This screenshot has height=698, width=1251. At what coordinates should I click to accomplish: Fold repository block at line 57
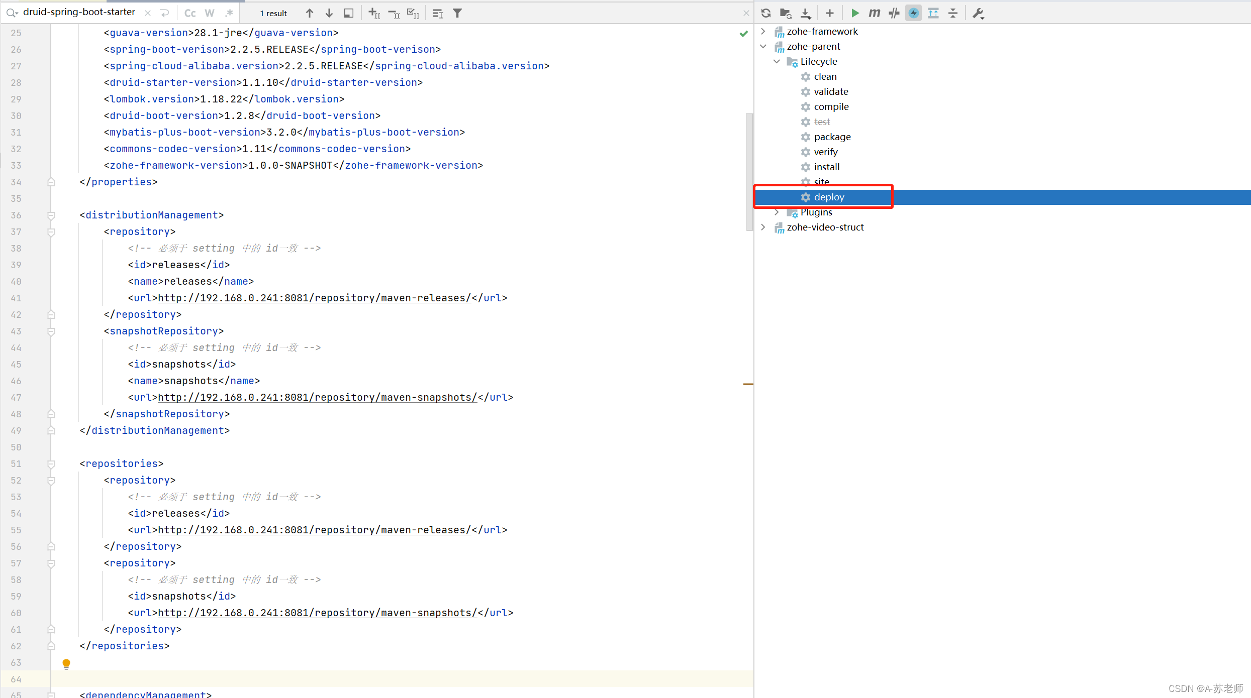click(51, 563)
